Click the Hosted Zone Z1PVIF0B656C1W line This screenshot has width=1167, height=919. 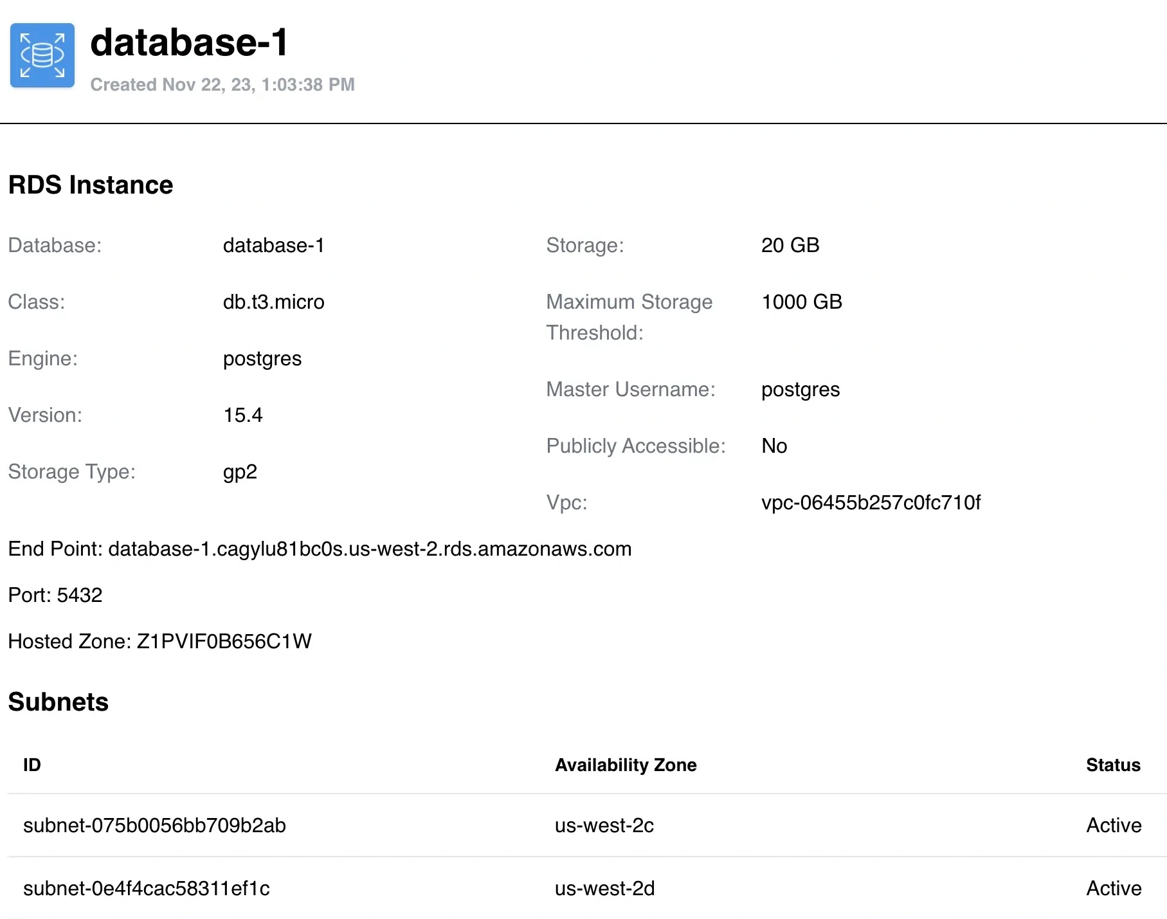(x=159, y=641)
